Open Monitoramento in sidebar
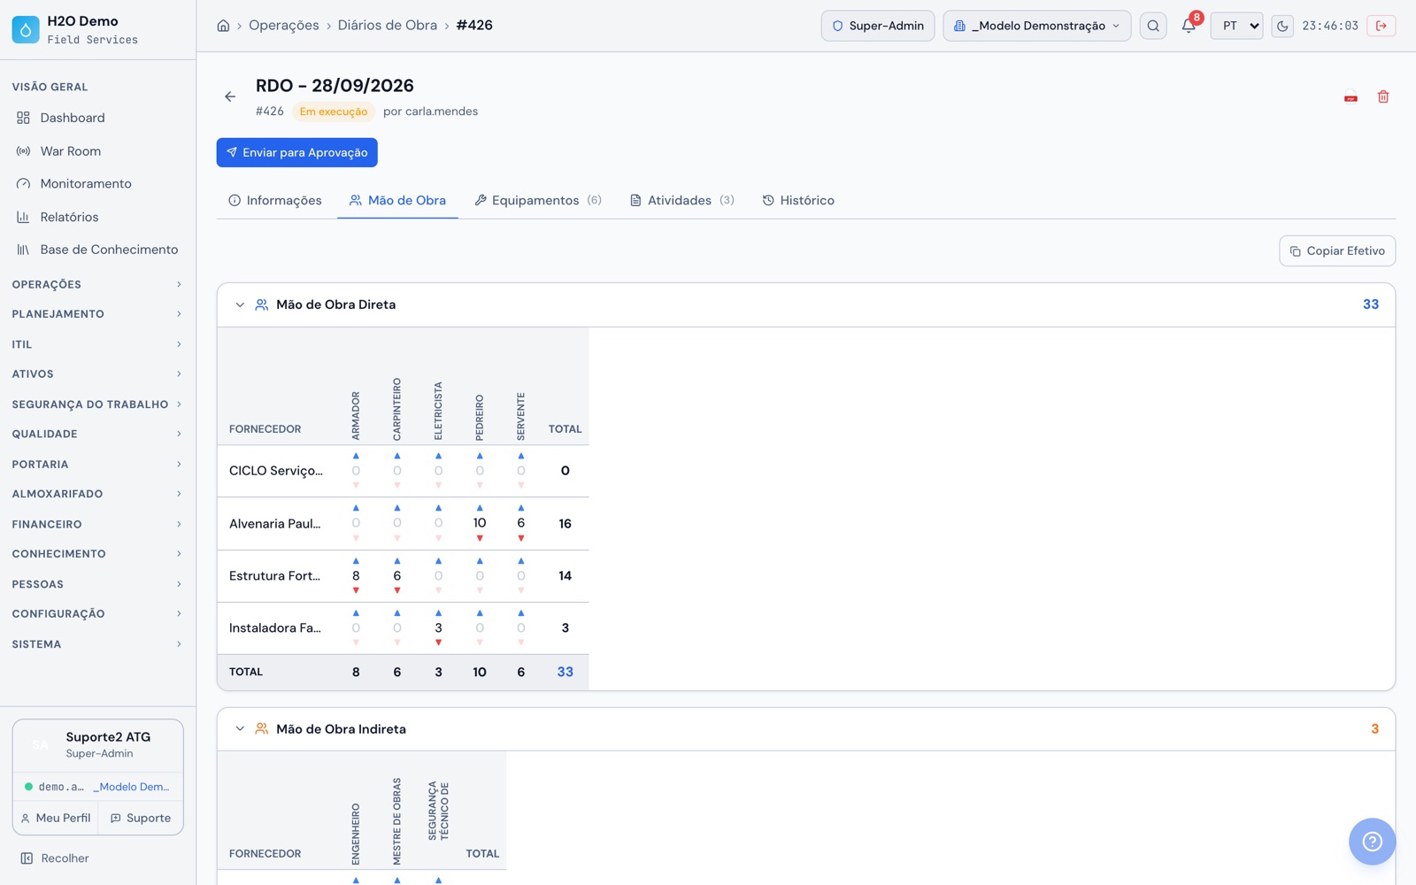This screenshot has width=1416, height=885. pyautogui.click(x=97, y=184)
